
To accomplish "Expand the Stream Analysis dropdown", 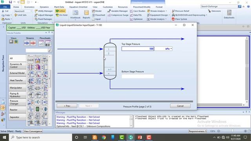I will [166, 11].
